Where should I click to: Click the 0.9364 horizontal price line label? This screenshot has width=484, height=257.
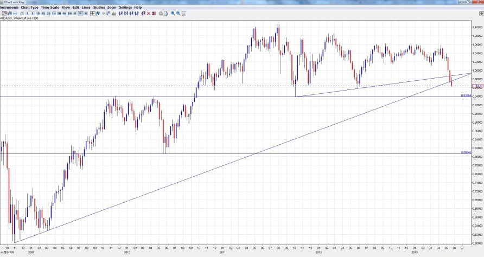[x=465, y=95]
